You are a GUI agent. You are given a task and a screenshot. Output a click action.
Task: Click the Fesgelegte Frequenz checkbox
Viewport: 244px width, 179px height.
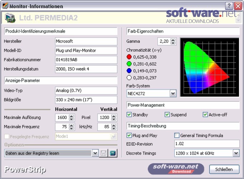coord(7,136)
